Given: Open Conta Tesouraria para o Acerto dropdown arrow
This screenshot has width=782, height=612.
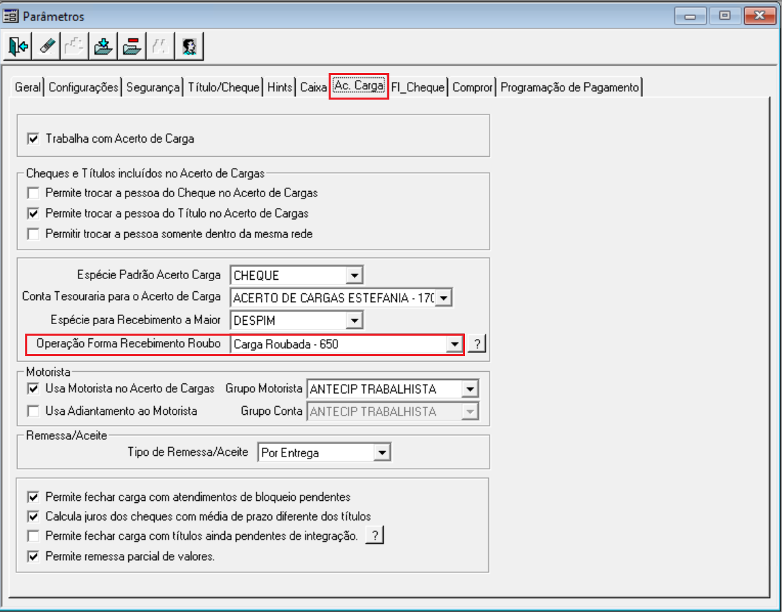Looking at the screenshot, I should (443, 298).
